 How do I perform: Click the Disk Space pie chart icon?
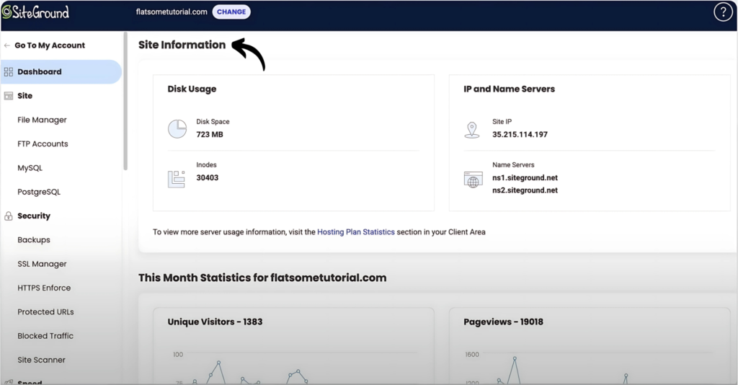(x=177, y=128)
